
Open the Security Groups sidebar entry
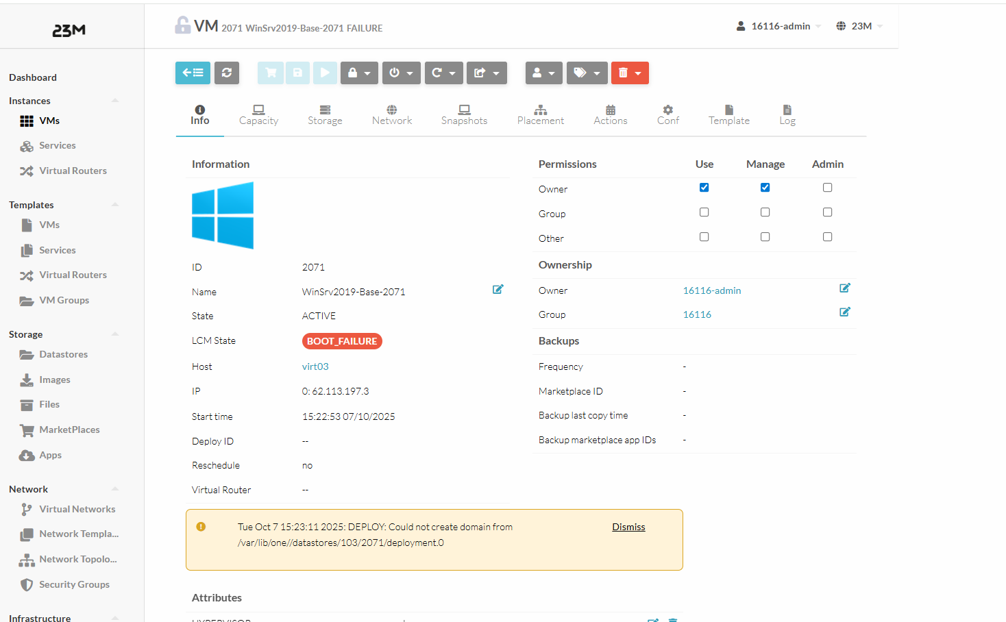pos(74,585)
